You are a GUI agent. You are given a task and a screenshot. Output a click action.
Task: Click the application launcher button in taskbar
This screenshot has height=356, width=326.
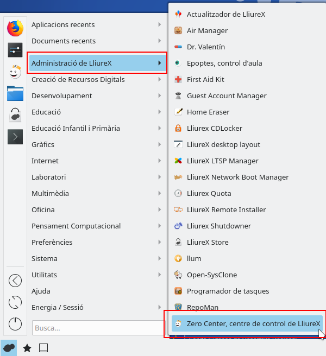tap(9, 348)
